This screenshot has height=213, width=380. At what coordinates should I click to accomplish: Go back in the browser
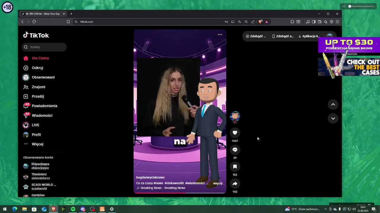22,22
